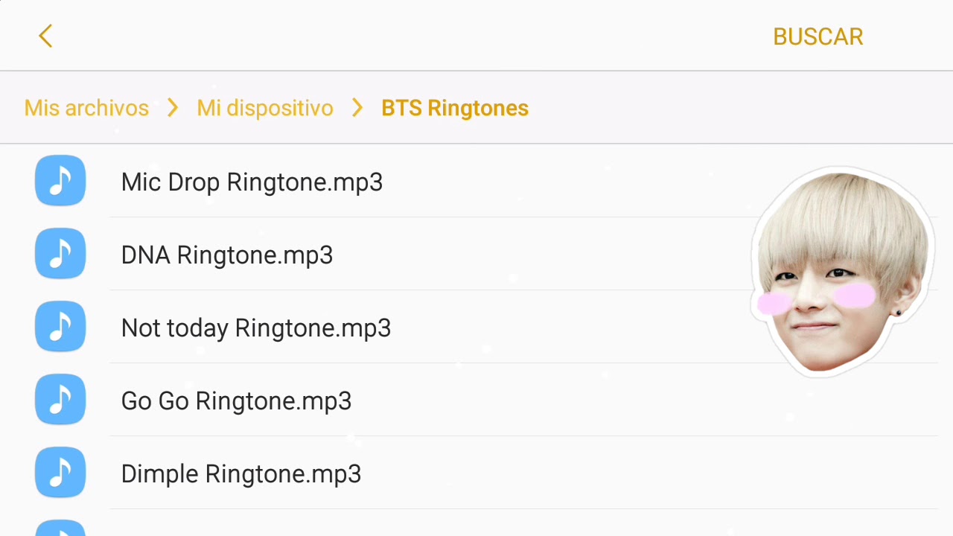Open Mic Drop Ringtone.mp3 file
The image size is (953, 536).
(252, 182)
